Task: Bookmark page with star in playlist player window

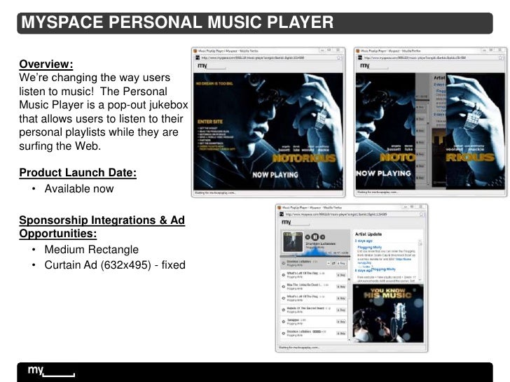Action: tap(422, 214)
